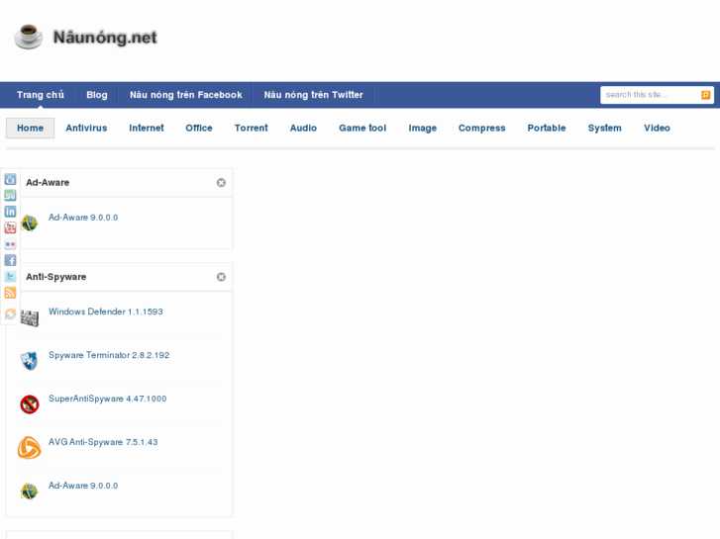Image resolution: width=720 pixels, height=539 pixels.
Task: Open the LinkedIn share icon
Action: (10, 212)
